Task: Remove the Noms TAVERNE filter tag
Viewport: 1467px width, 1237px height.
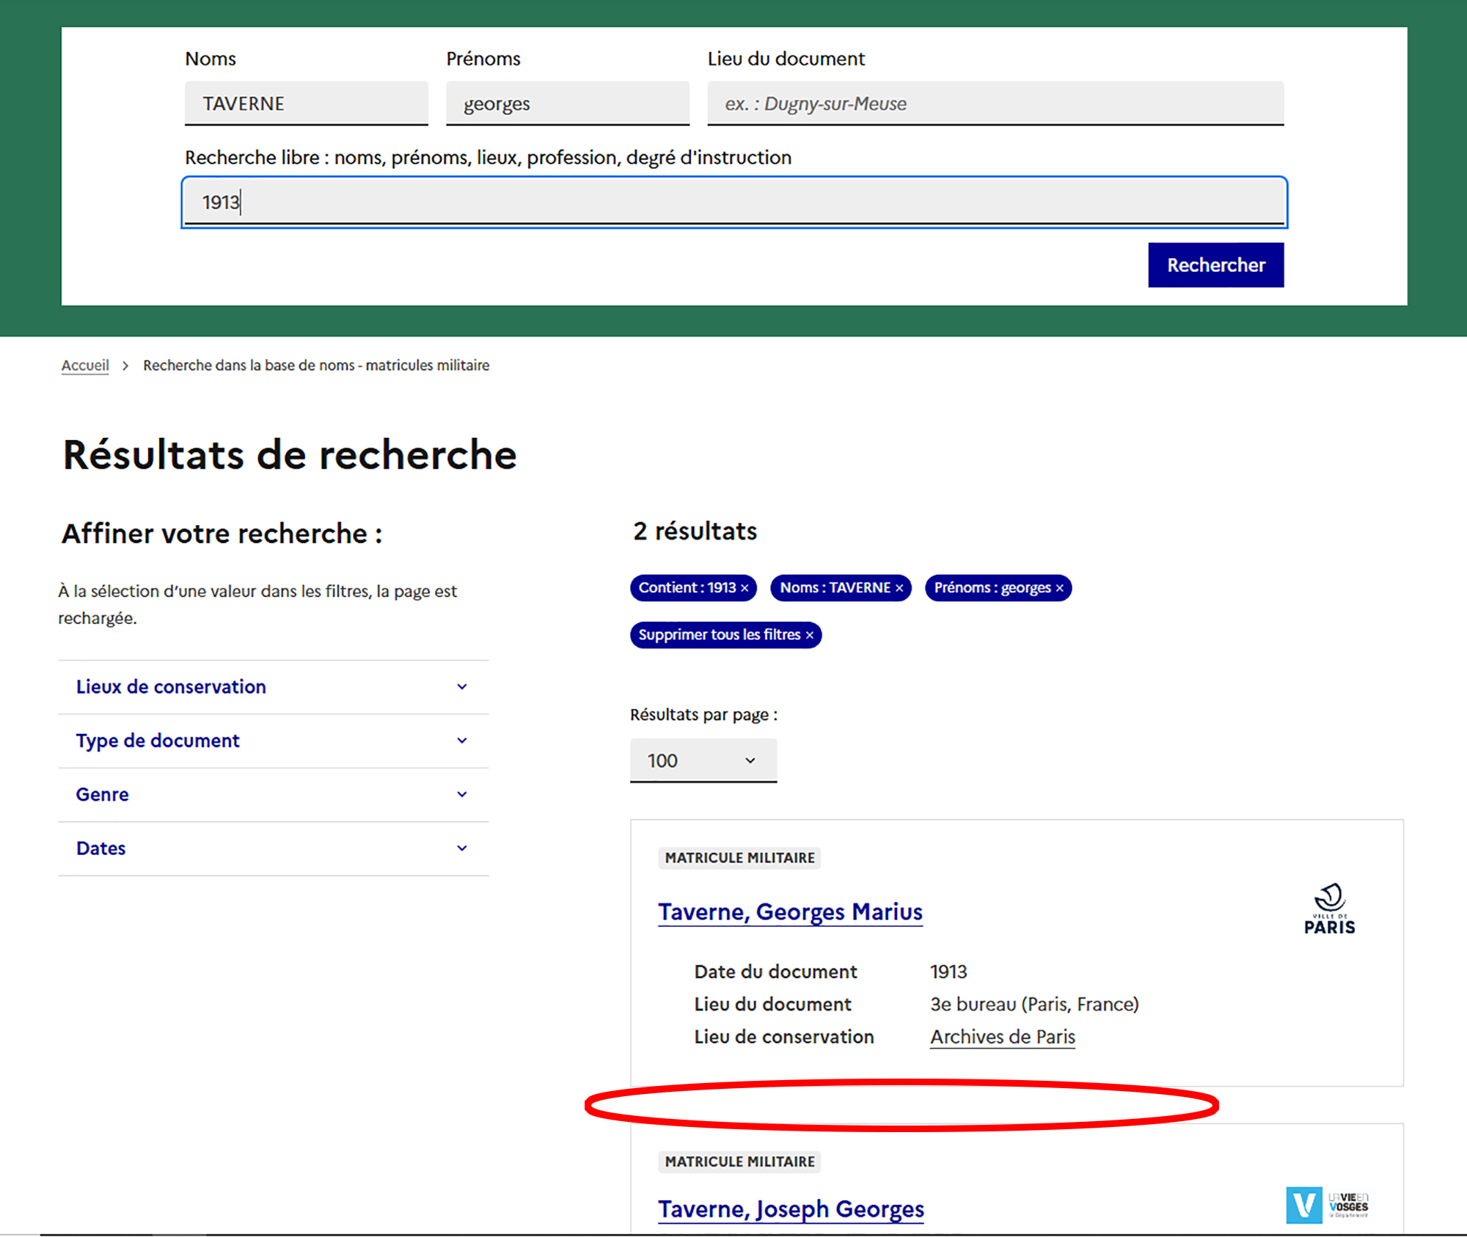Action: pyautogui.click(x=899, y=588)
